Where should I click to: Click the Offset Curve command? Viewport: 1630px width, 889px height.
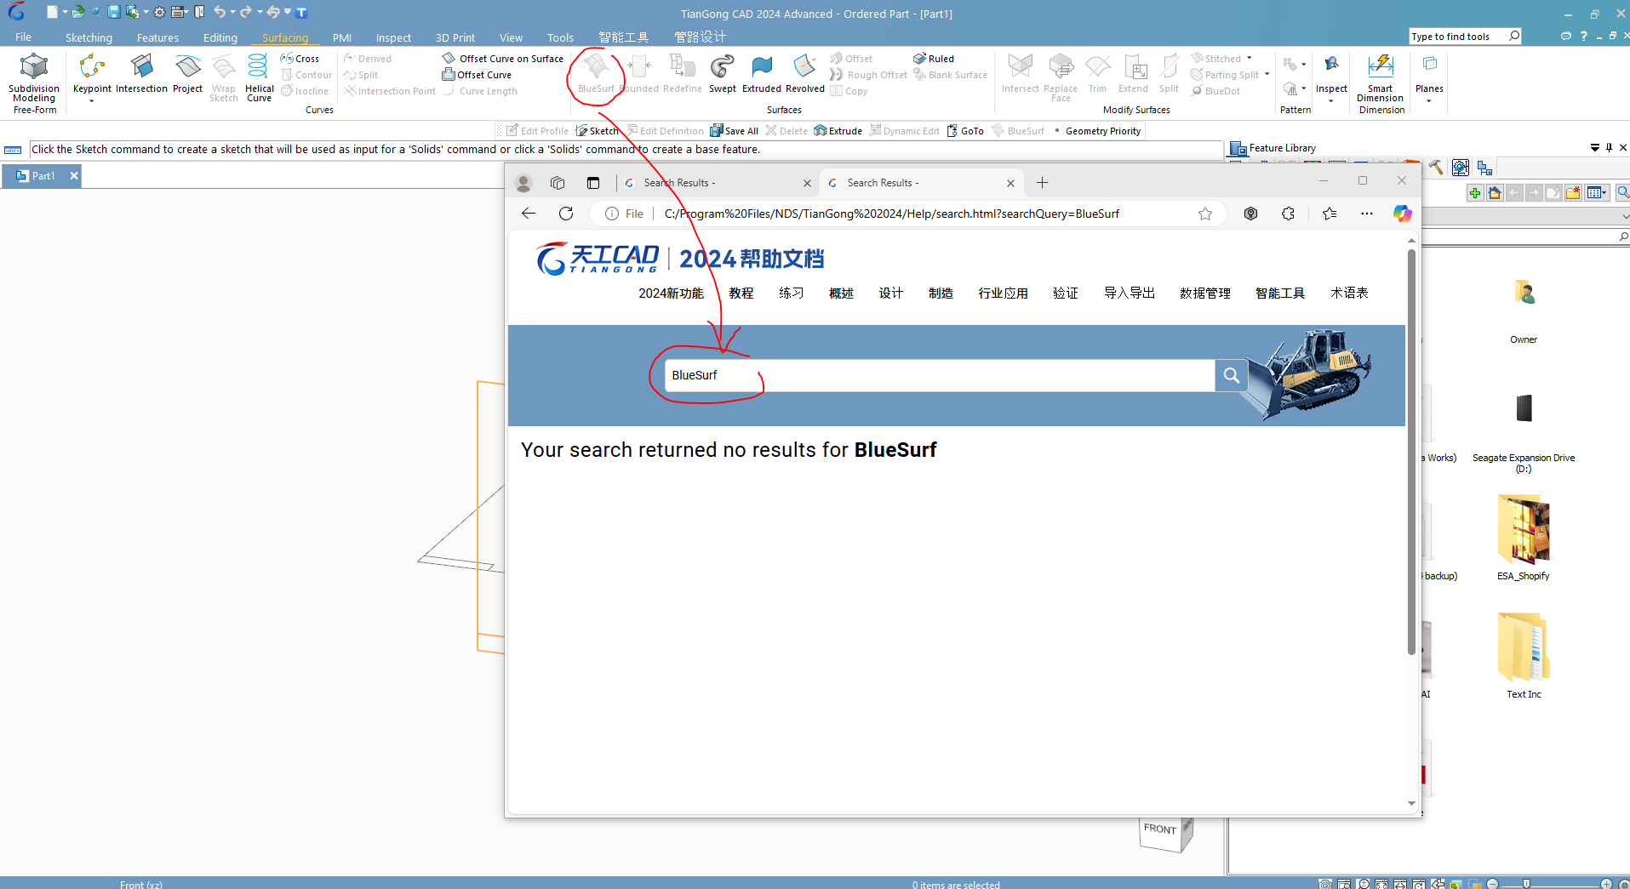pos(477,75)
